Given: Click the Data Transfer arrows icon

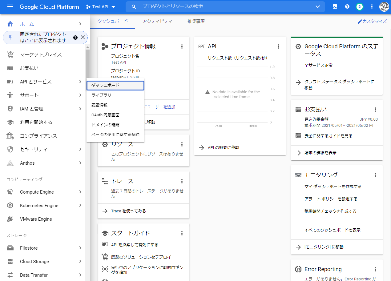Looking at the screenshot, I should (10, 275).
